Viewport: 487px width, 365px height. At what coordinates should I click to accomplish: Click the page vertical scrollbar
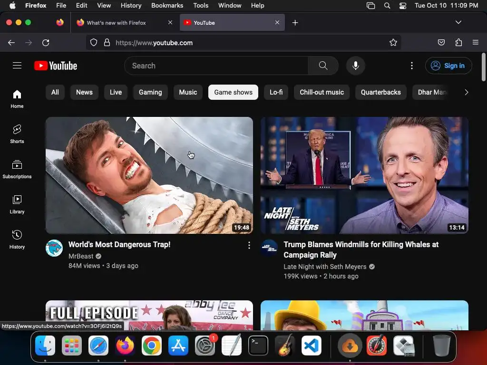pos(484,67)
